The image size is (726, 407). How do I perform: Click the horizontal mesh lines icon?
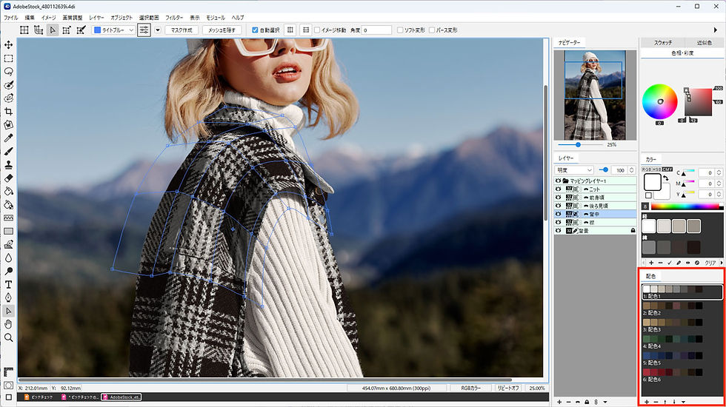coord(305,30)
